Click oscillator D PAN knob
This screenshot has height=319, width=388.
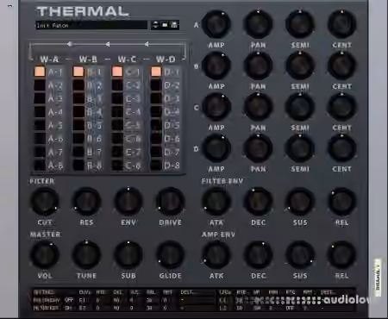[x=258, y=148]
